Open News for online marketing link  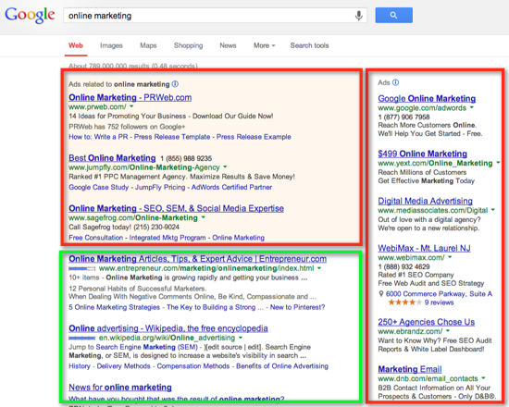tap(120, 388)
